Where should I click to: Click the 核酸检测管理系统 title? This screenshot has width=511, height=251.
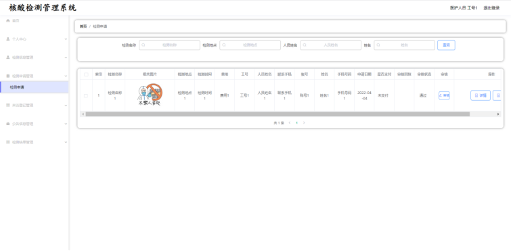(x=43, y=8)
